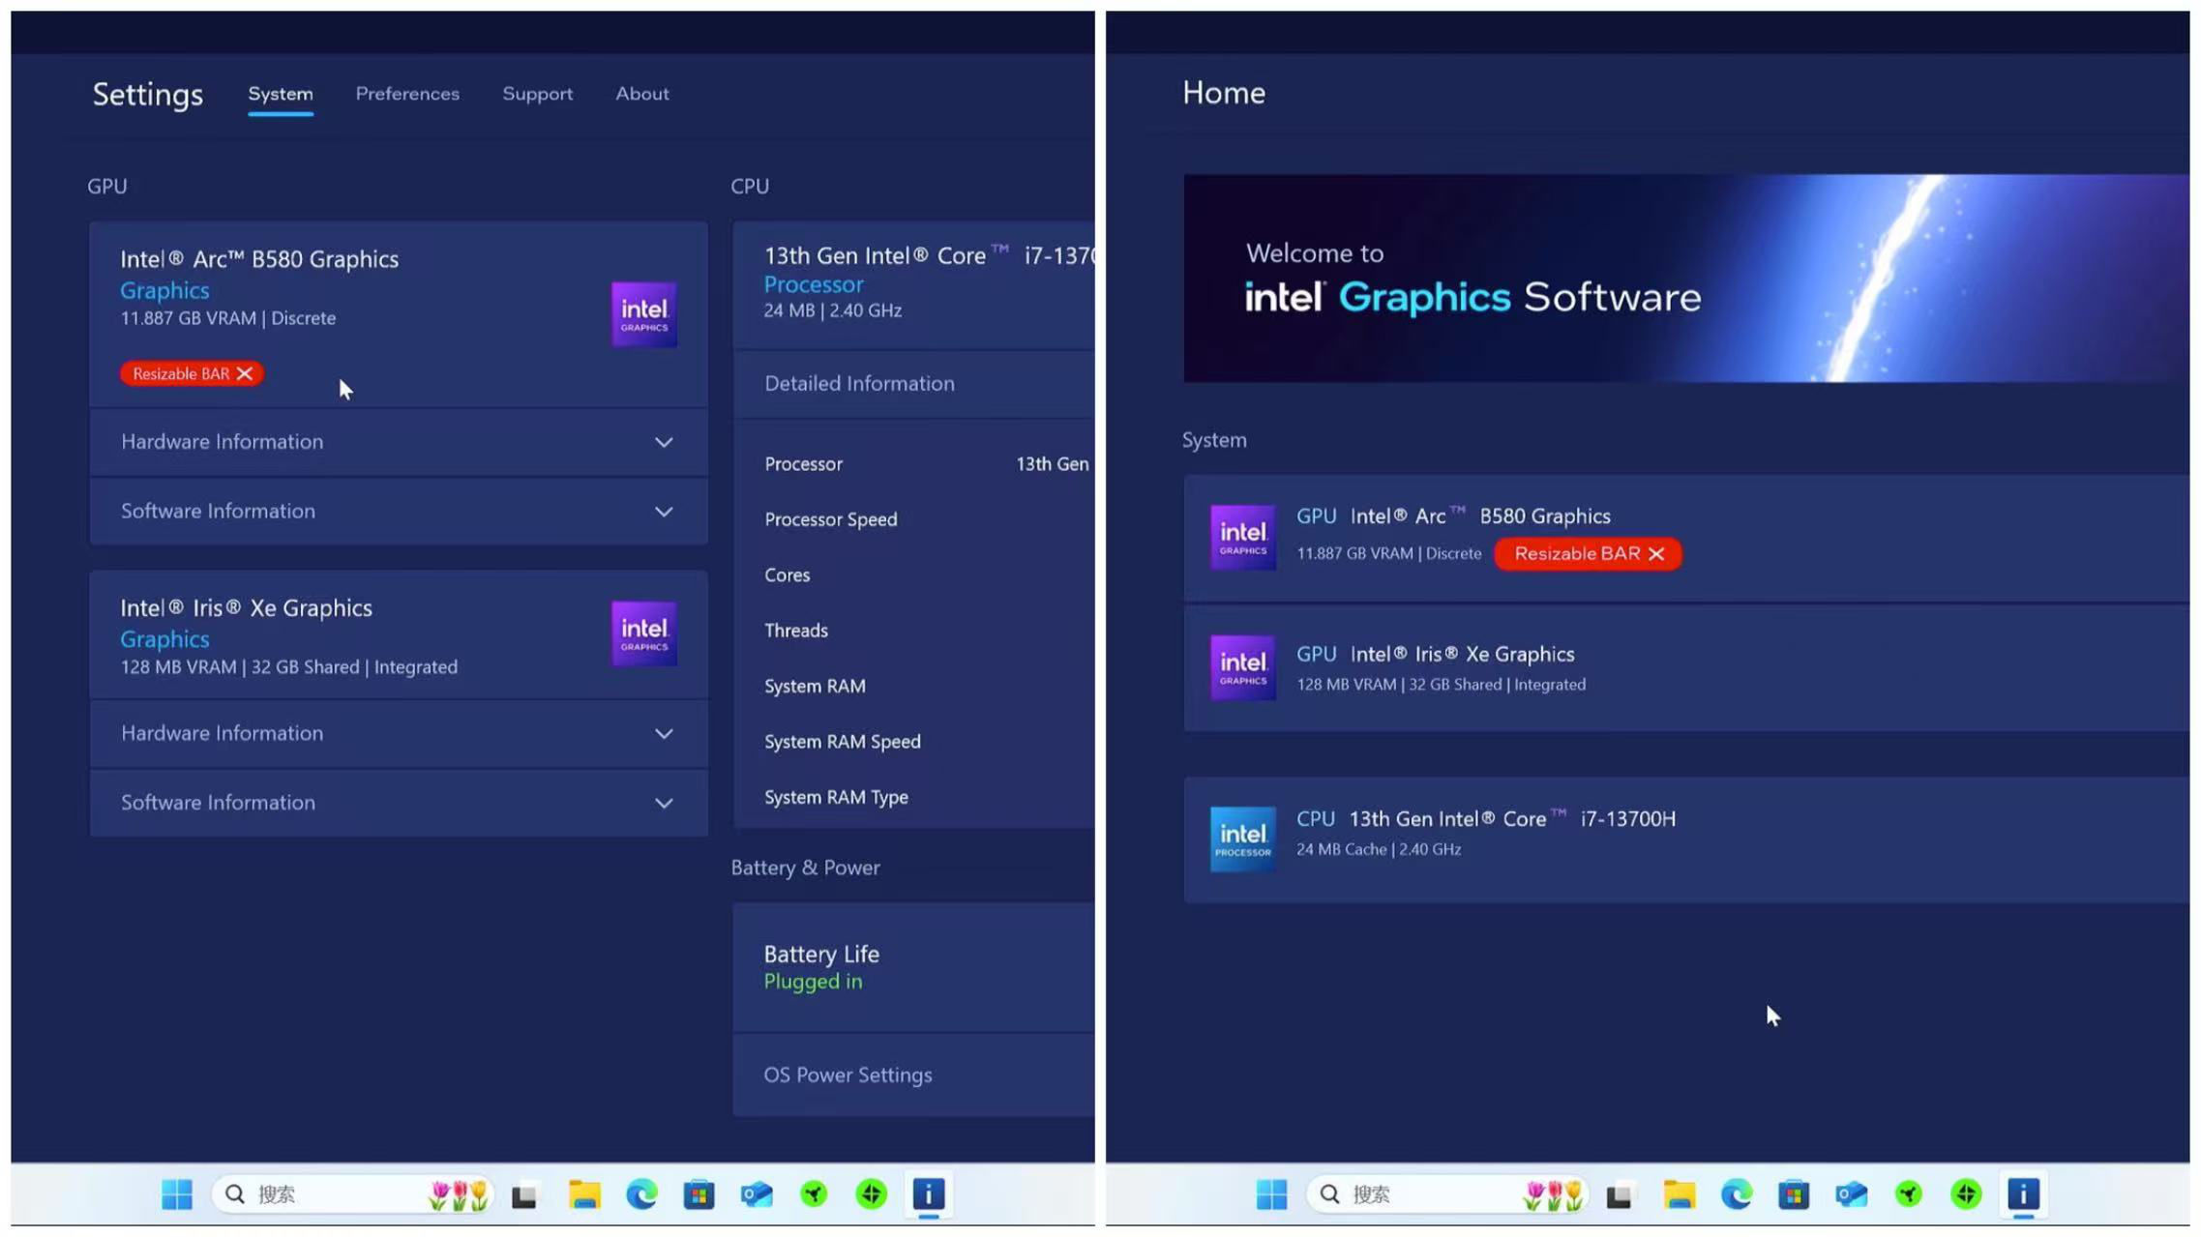
Task: Click the search box in right taskbar
Action: (1447, 1194)
